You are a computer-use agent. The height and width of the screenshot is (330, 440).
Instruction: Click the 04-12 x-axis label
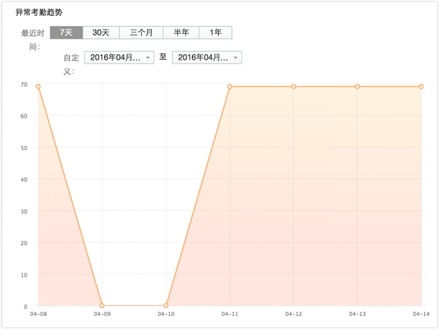(294, 314)
